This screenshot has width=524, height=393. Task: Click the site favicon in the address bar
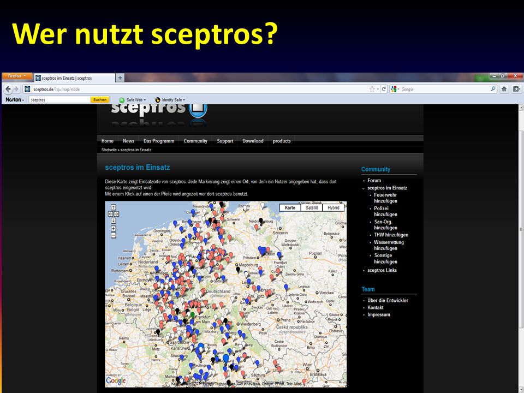pyautogui.click(x=28, y=89)
